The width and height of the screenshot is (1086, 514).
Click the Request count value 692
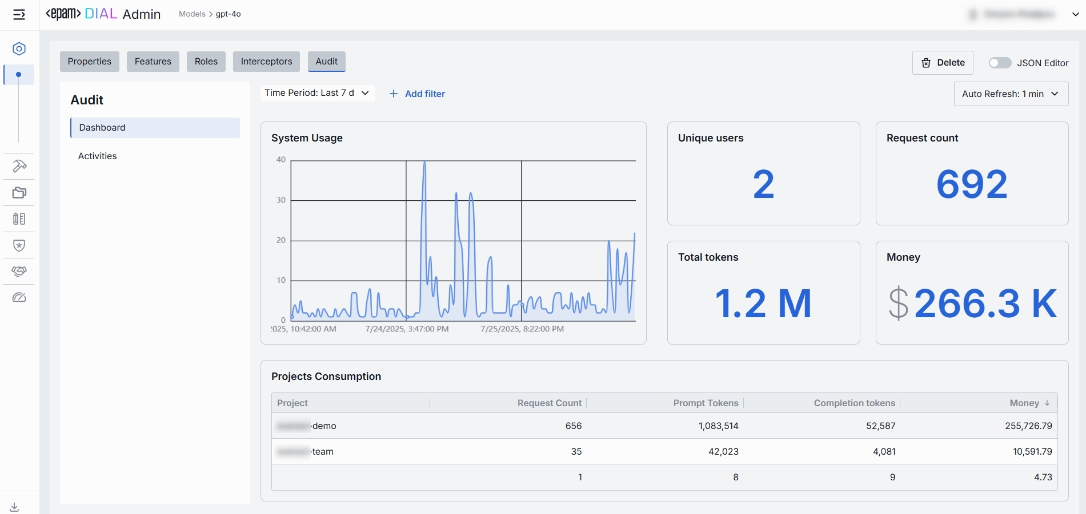(x=972, y=184)
